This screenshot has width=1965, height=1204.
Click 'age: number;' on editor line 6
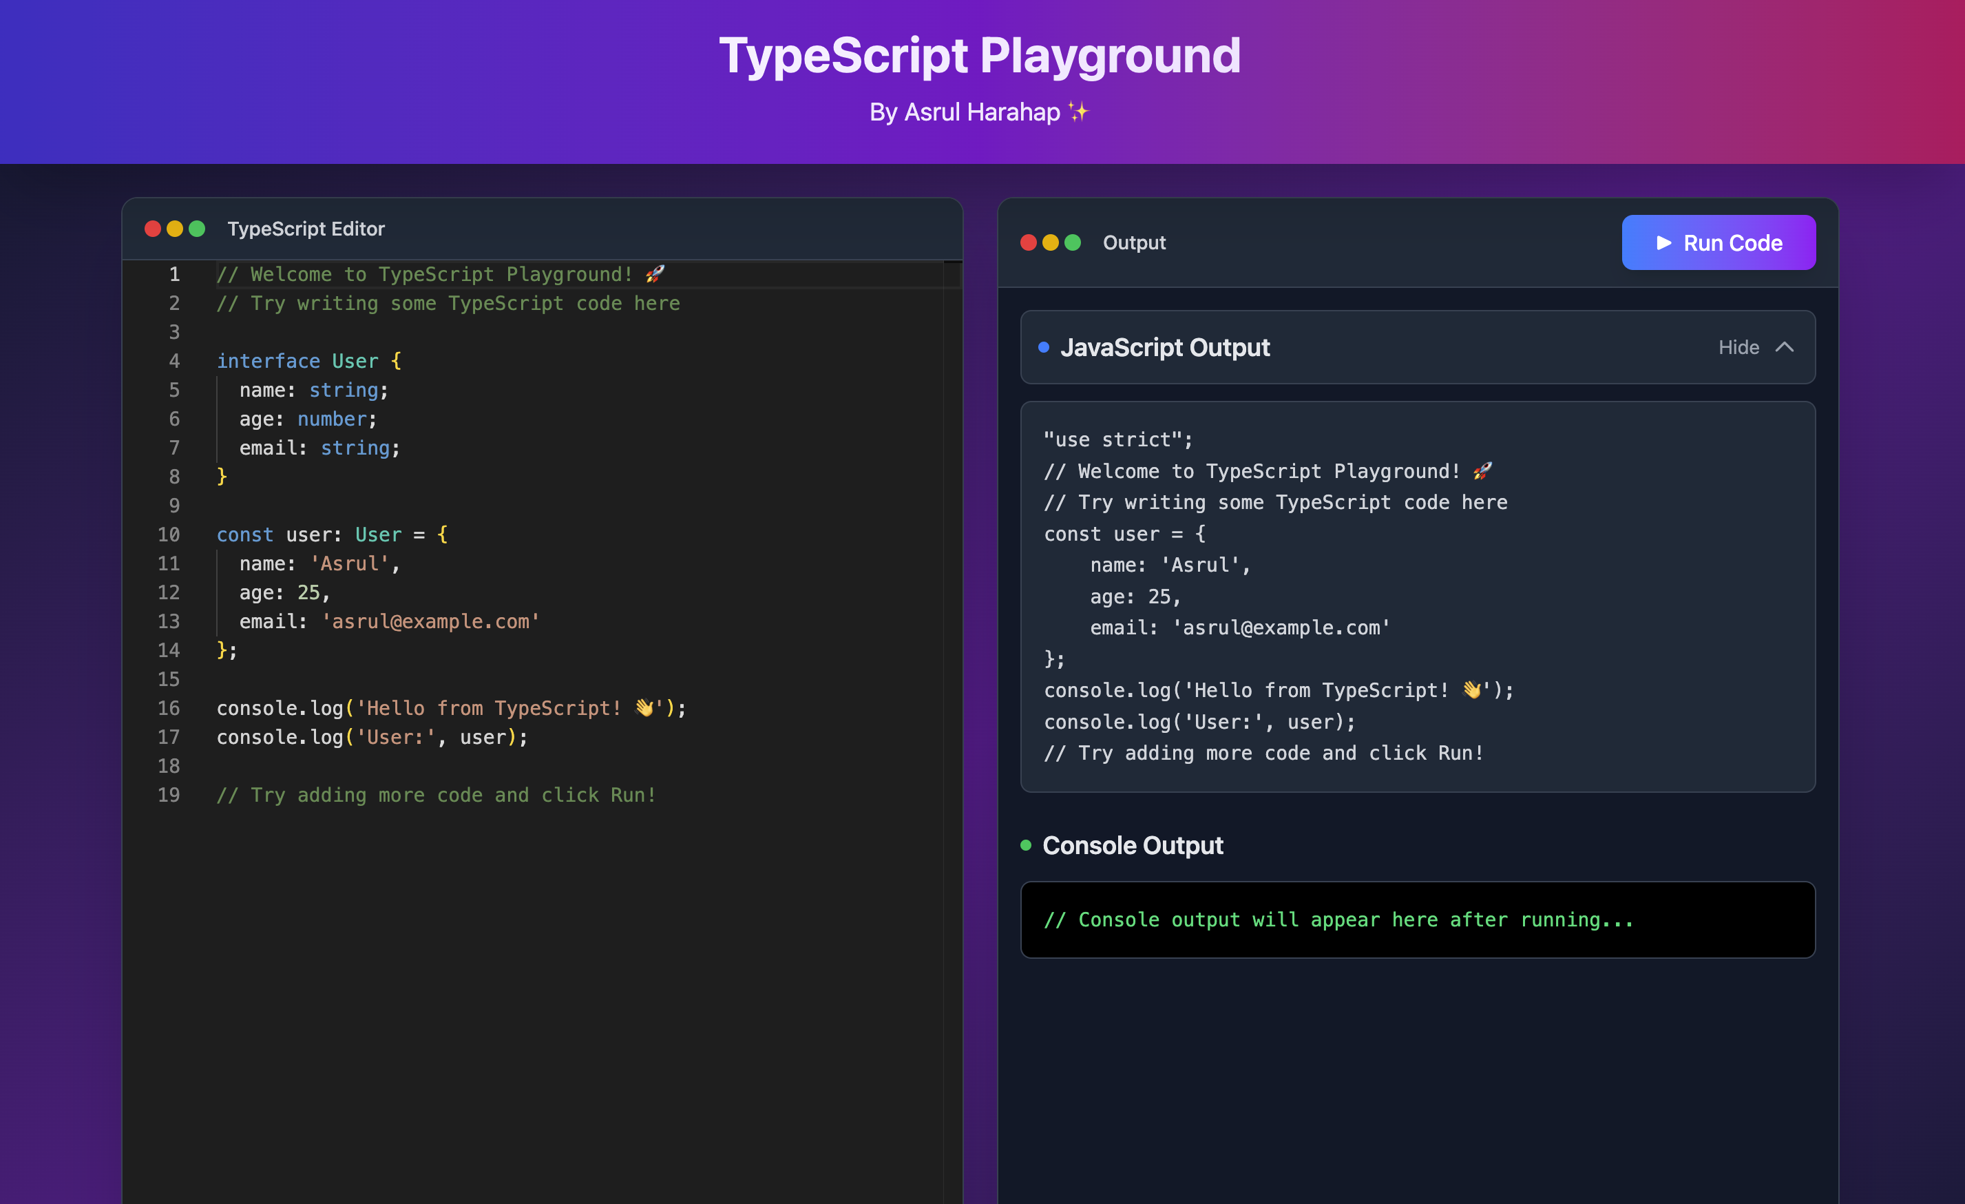pos(308,418)
